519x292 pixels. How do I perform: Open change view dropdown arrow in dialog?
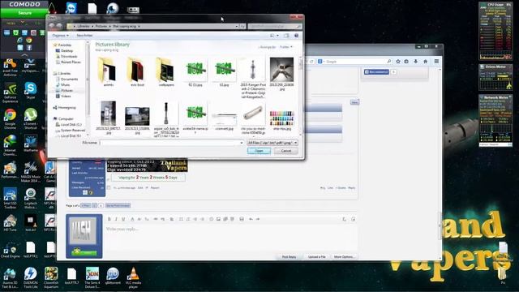277,36
